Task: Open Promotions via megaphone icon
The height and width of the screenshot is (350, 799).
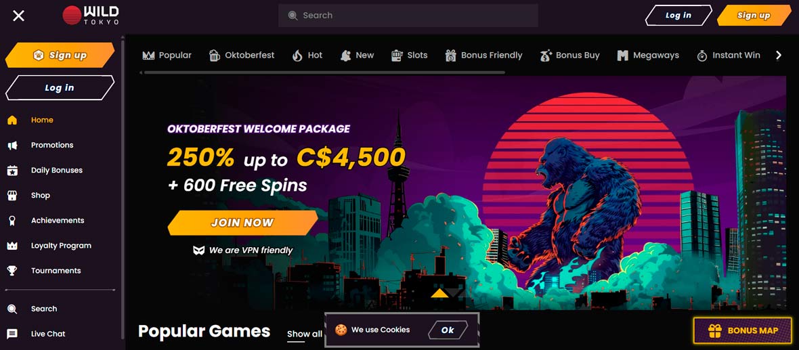Action: (12, 145)
